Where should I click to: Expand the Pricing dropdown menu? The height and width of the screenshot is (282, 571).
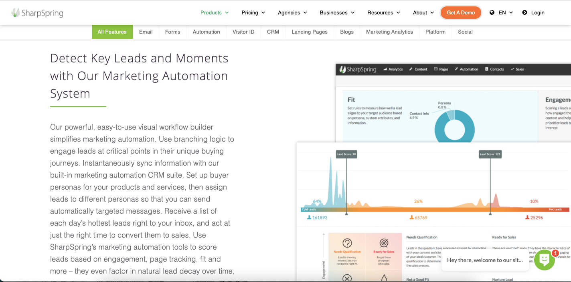click(253, 13)
